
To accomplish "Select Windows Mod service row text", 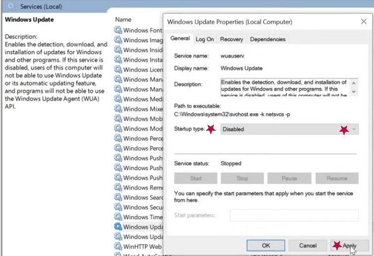I will (x=143, y=129).
